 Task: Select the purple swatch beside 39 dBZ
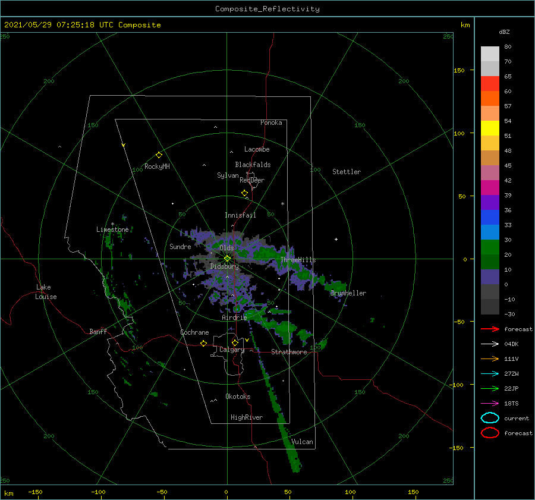[x=490, y=202]
